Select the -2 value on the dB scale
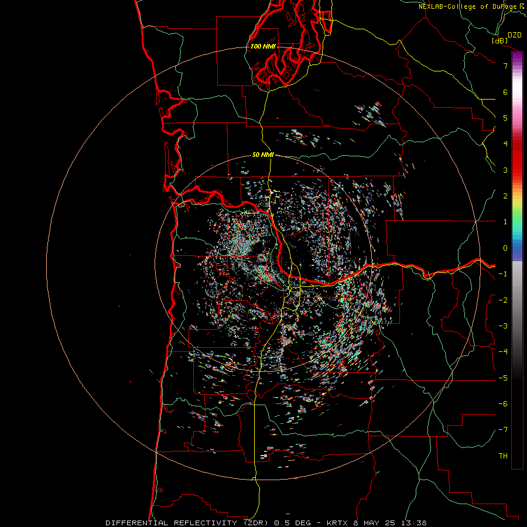 (x=503, y=300)
